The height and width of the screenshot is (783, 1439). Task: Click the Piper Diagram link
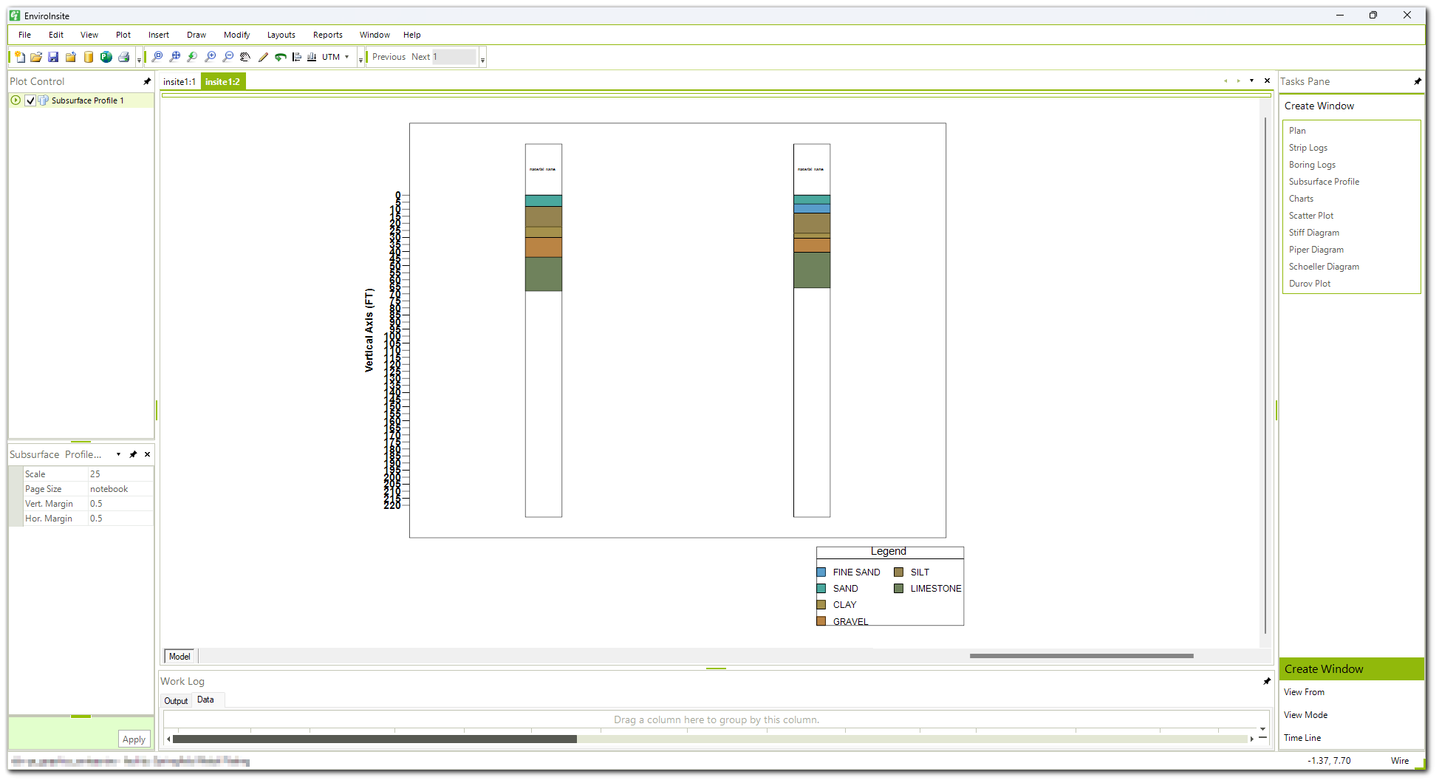coord(1316,250)
